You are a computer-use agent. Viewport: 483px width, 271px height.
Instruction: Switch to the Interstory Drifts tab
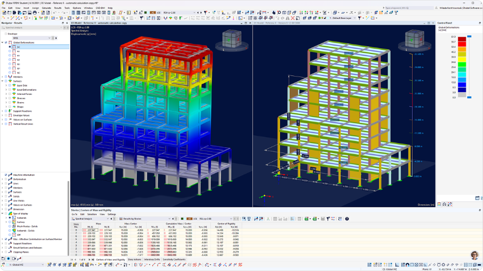pos(152,259)
